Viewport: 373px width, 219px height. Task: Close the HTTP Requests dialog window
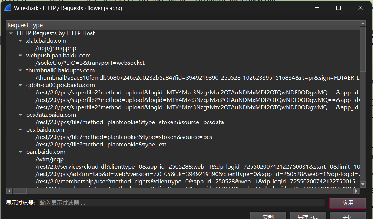coord(360,8)
